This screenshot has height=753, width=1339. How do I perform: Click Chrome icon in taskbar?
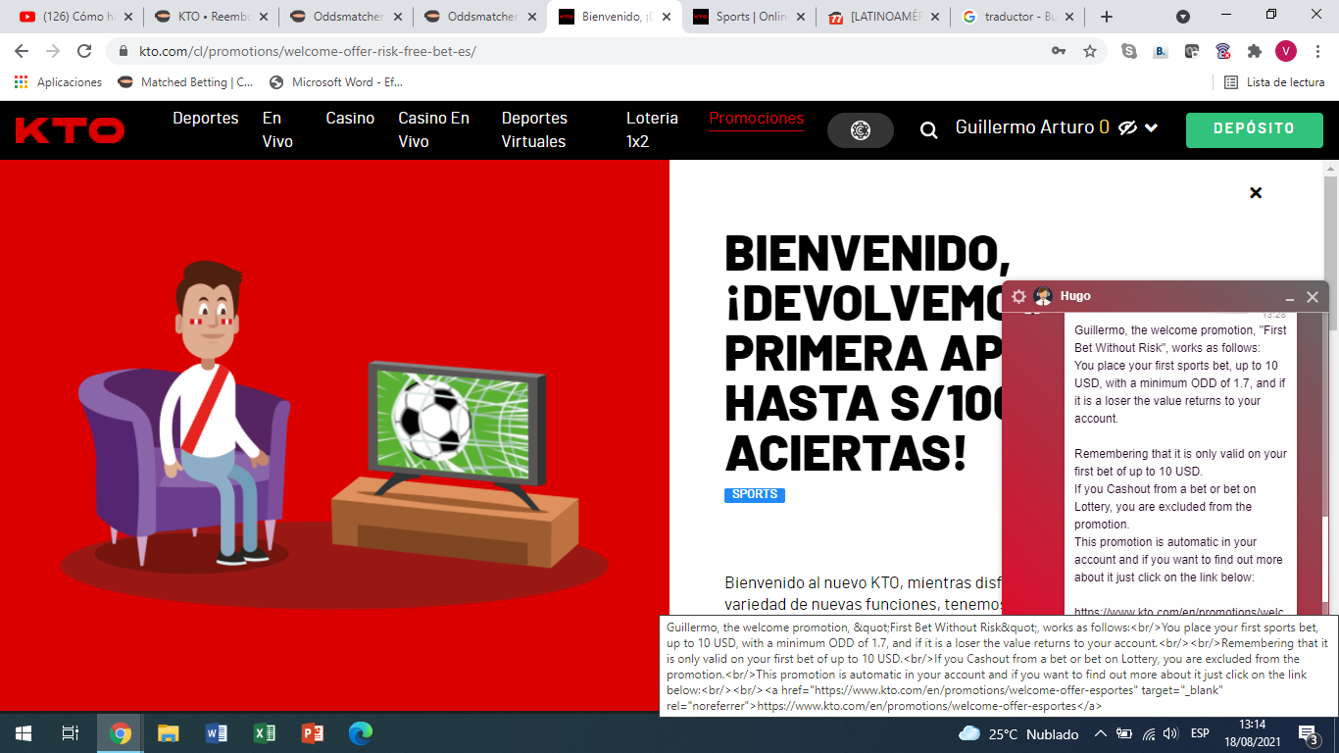(121, 733)
